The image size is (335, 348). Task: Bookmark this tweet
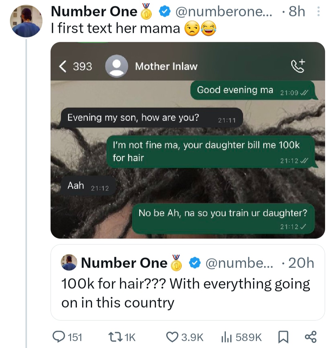[282, 337]
